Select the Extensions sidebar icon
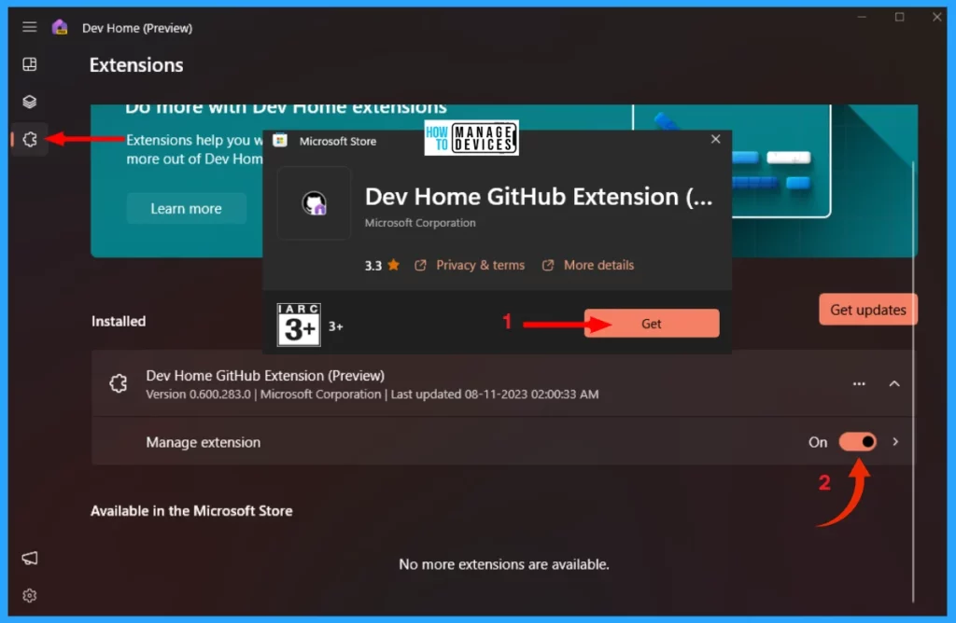The image size is (956, 623). pos(29,140)
